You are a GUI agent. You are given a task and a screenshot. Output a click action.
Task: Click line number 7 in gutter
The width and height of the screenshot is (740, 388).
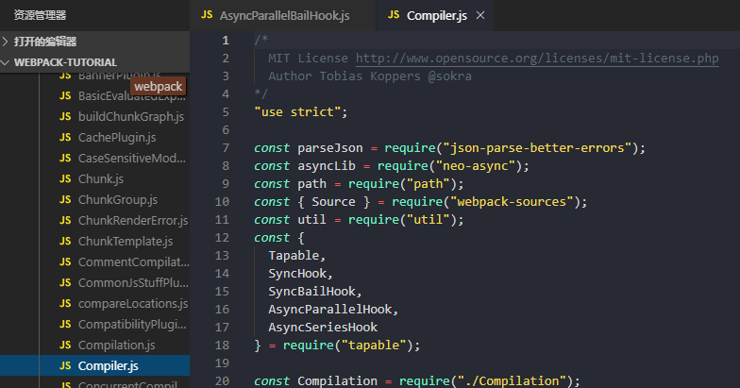226,148
